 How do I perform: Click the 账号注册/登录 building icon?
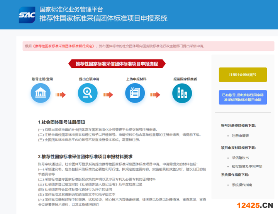pyautogui.click(x=41, y=93)
